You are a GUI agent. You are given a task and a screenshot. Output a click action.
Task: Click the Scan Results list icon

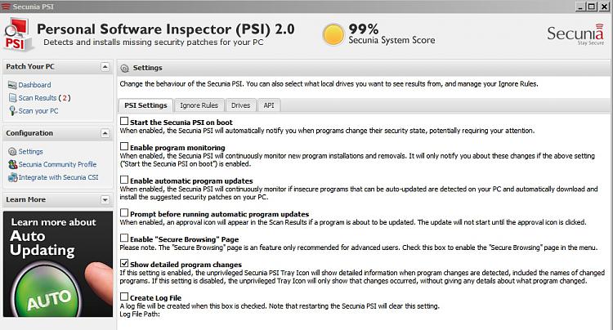(x=12, y=98)
